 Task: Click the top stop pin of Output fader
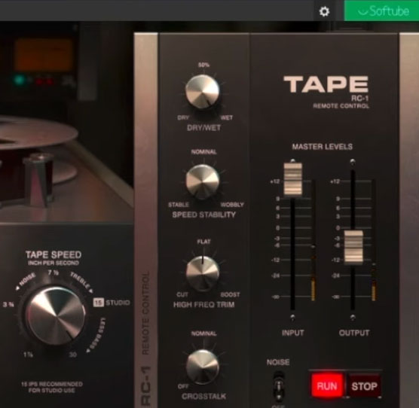point(353,161)
